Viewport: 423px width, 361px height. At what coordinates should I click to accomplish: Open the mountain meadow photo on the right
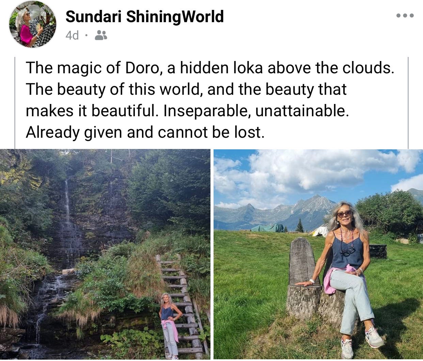click(318, 254)
